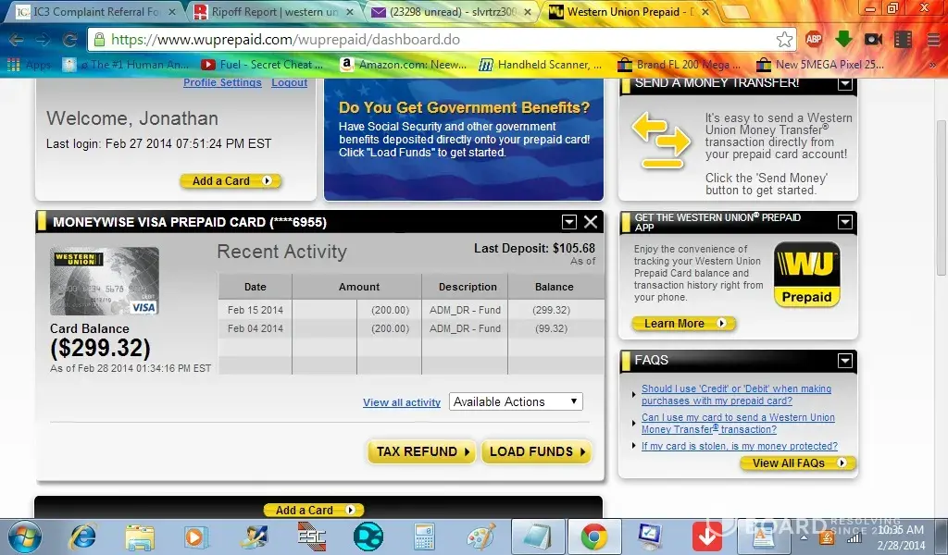The image size is (948, 555).
Task: Reload the page with the refresh icon
Action: [70, 40]
